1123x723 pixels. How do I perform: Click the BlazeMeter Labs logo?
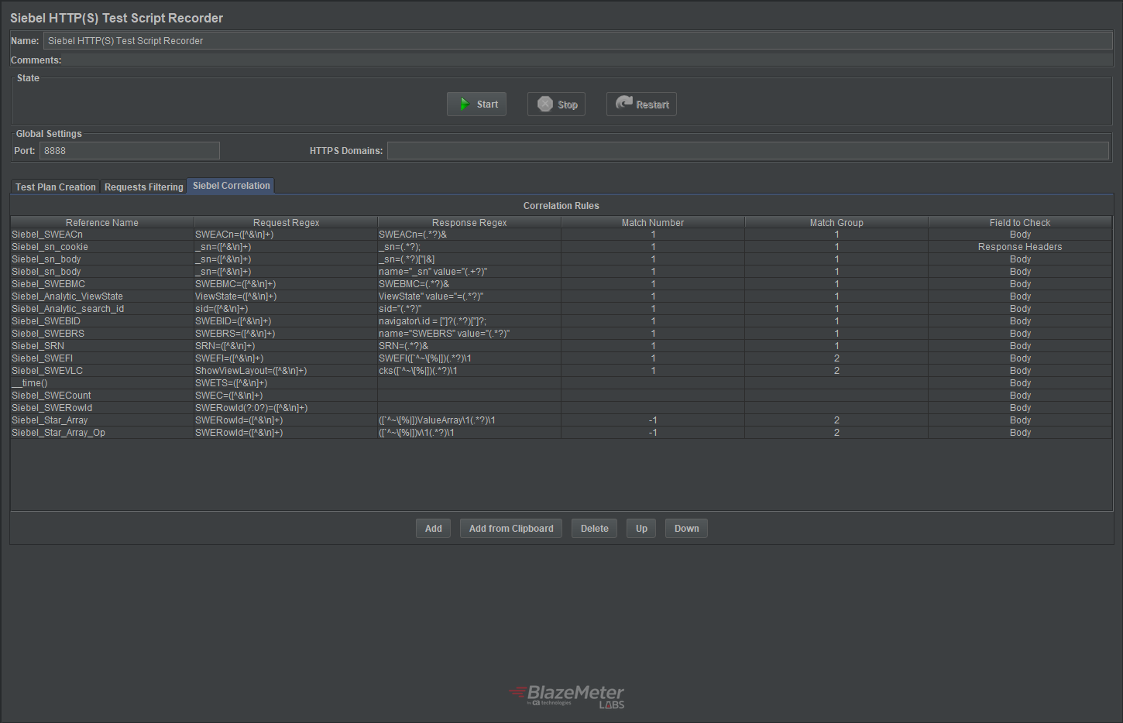[567, 696]
